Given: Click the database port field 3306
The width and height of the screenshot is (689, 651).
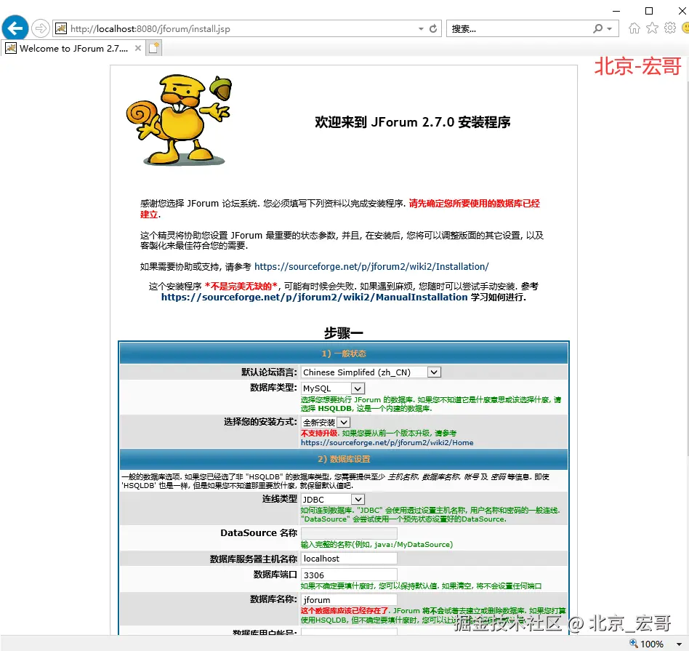Looking at the screenshot, I should point(349,575).
